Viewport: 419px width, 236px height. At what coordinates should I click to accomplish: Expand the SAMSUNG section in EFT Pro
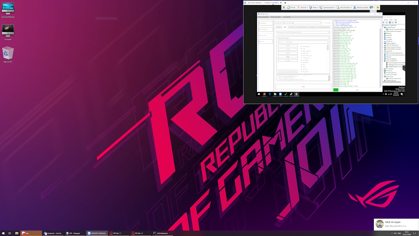pos(266,29)
